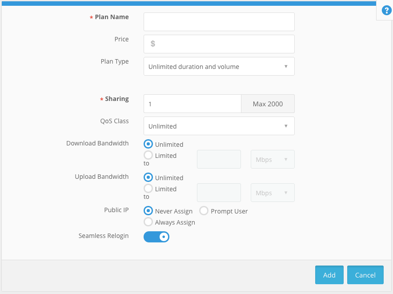This screenshot has width=393, height=294.
Task: Click the Sharing number field
Action: pyautogui.click(x=192, y=104)
